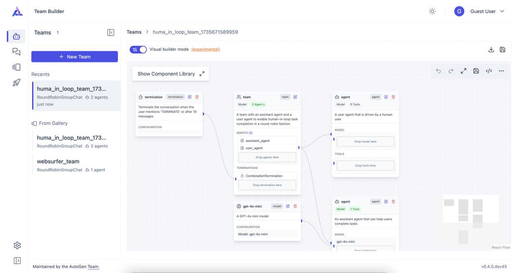Click the undo icon in canvas toolbar

pos(438,71)
